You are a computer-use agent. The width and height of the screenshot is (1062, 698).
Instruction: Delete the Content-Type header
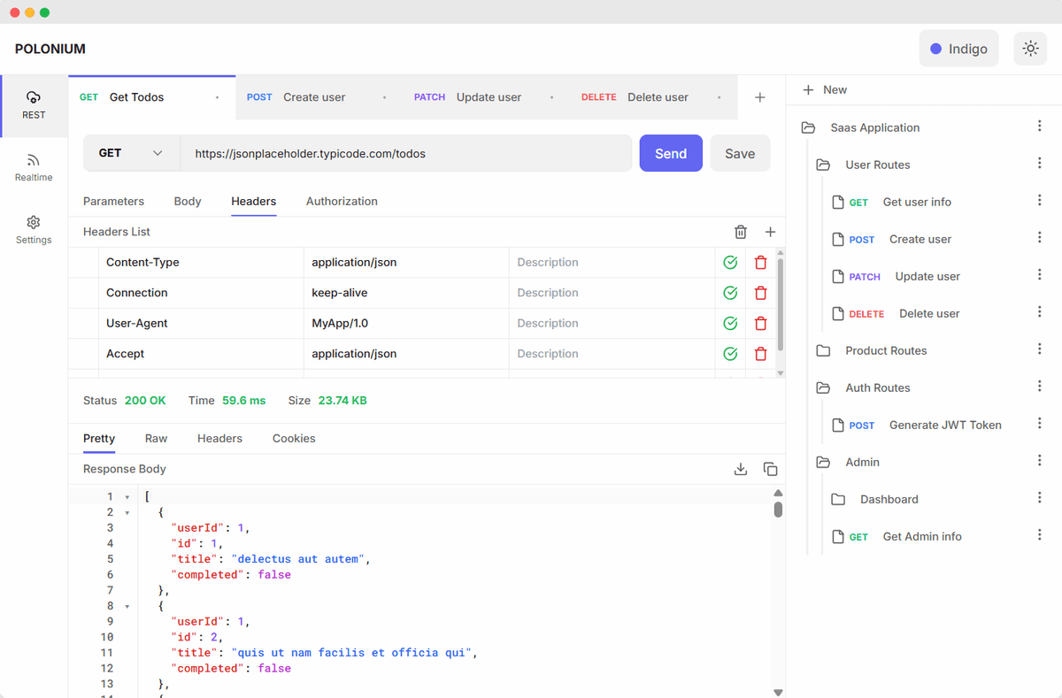(760, 263)
